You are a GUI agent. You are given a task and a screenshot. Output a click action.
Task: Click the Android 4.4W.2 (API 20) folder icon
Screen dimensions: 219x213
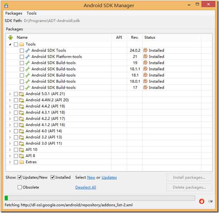(22, 100)
